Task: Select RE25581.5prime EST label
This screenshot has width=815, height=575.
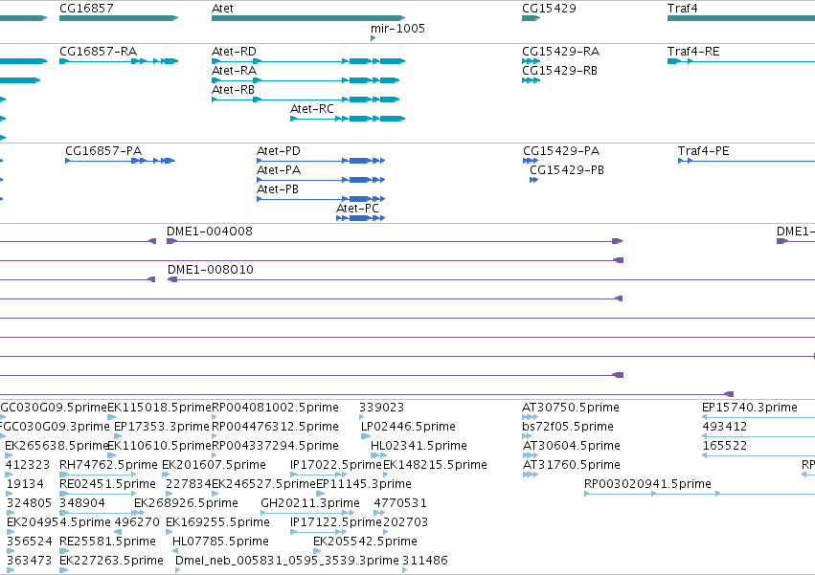Action: (x=107, y=542)
